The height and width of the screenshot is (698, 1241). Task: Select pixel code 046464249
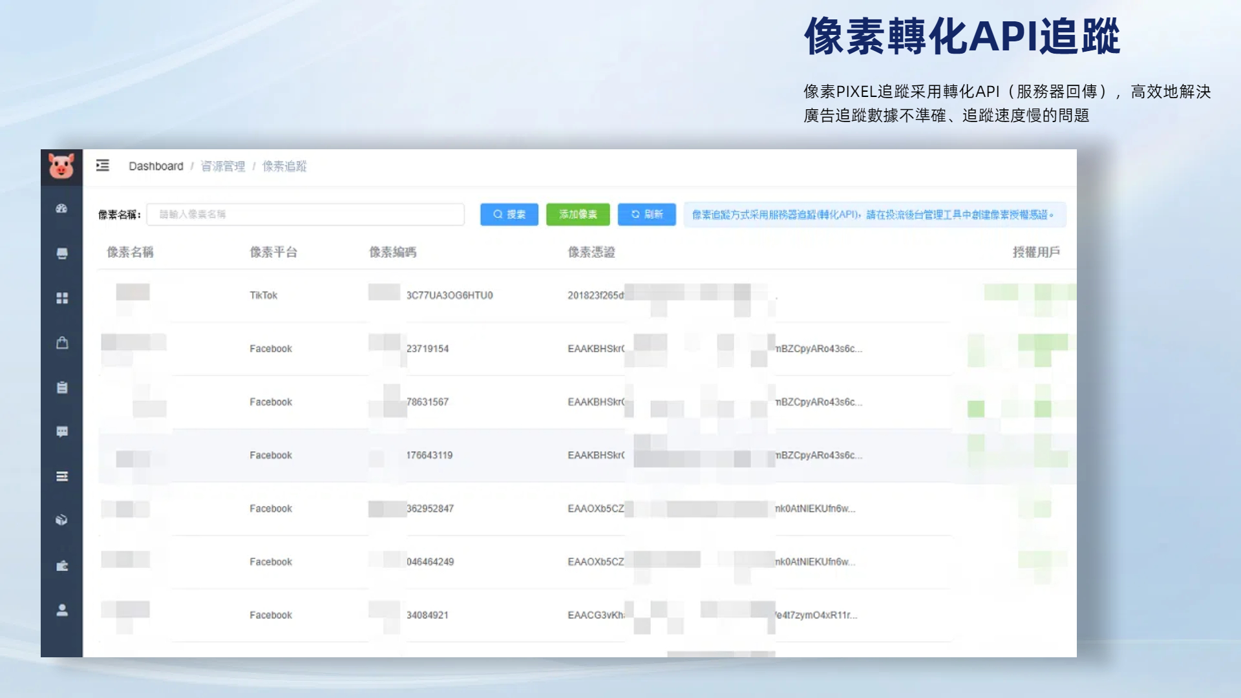click(x=430, y=562)
